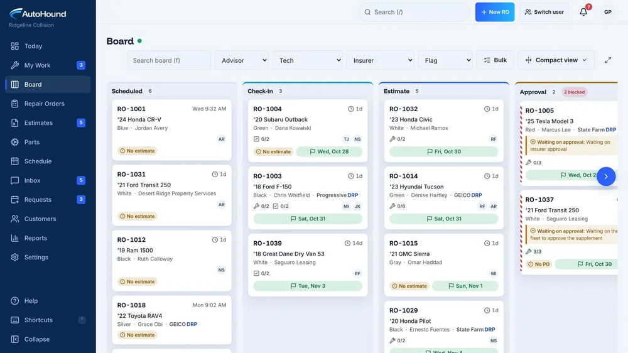Click the Parts gear icon in sidebar
The height and width of the screenshot is (353, 628).
coord(15,142)
